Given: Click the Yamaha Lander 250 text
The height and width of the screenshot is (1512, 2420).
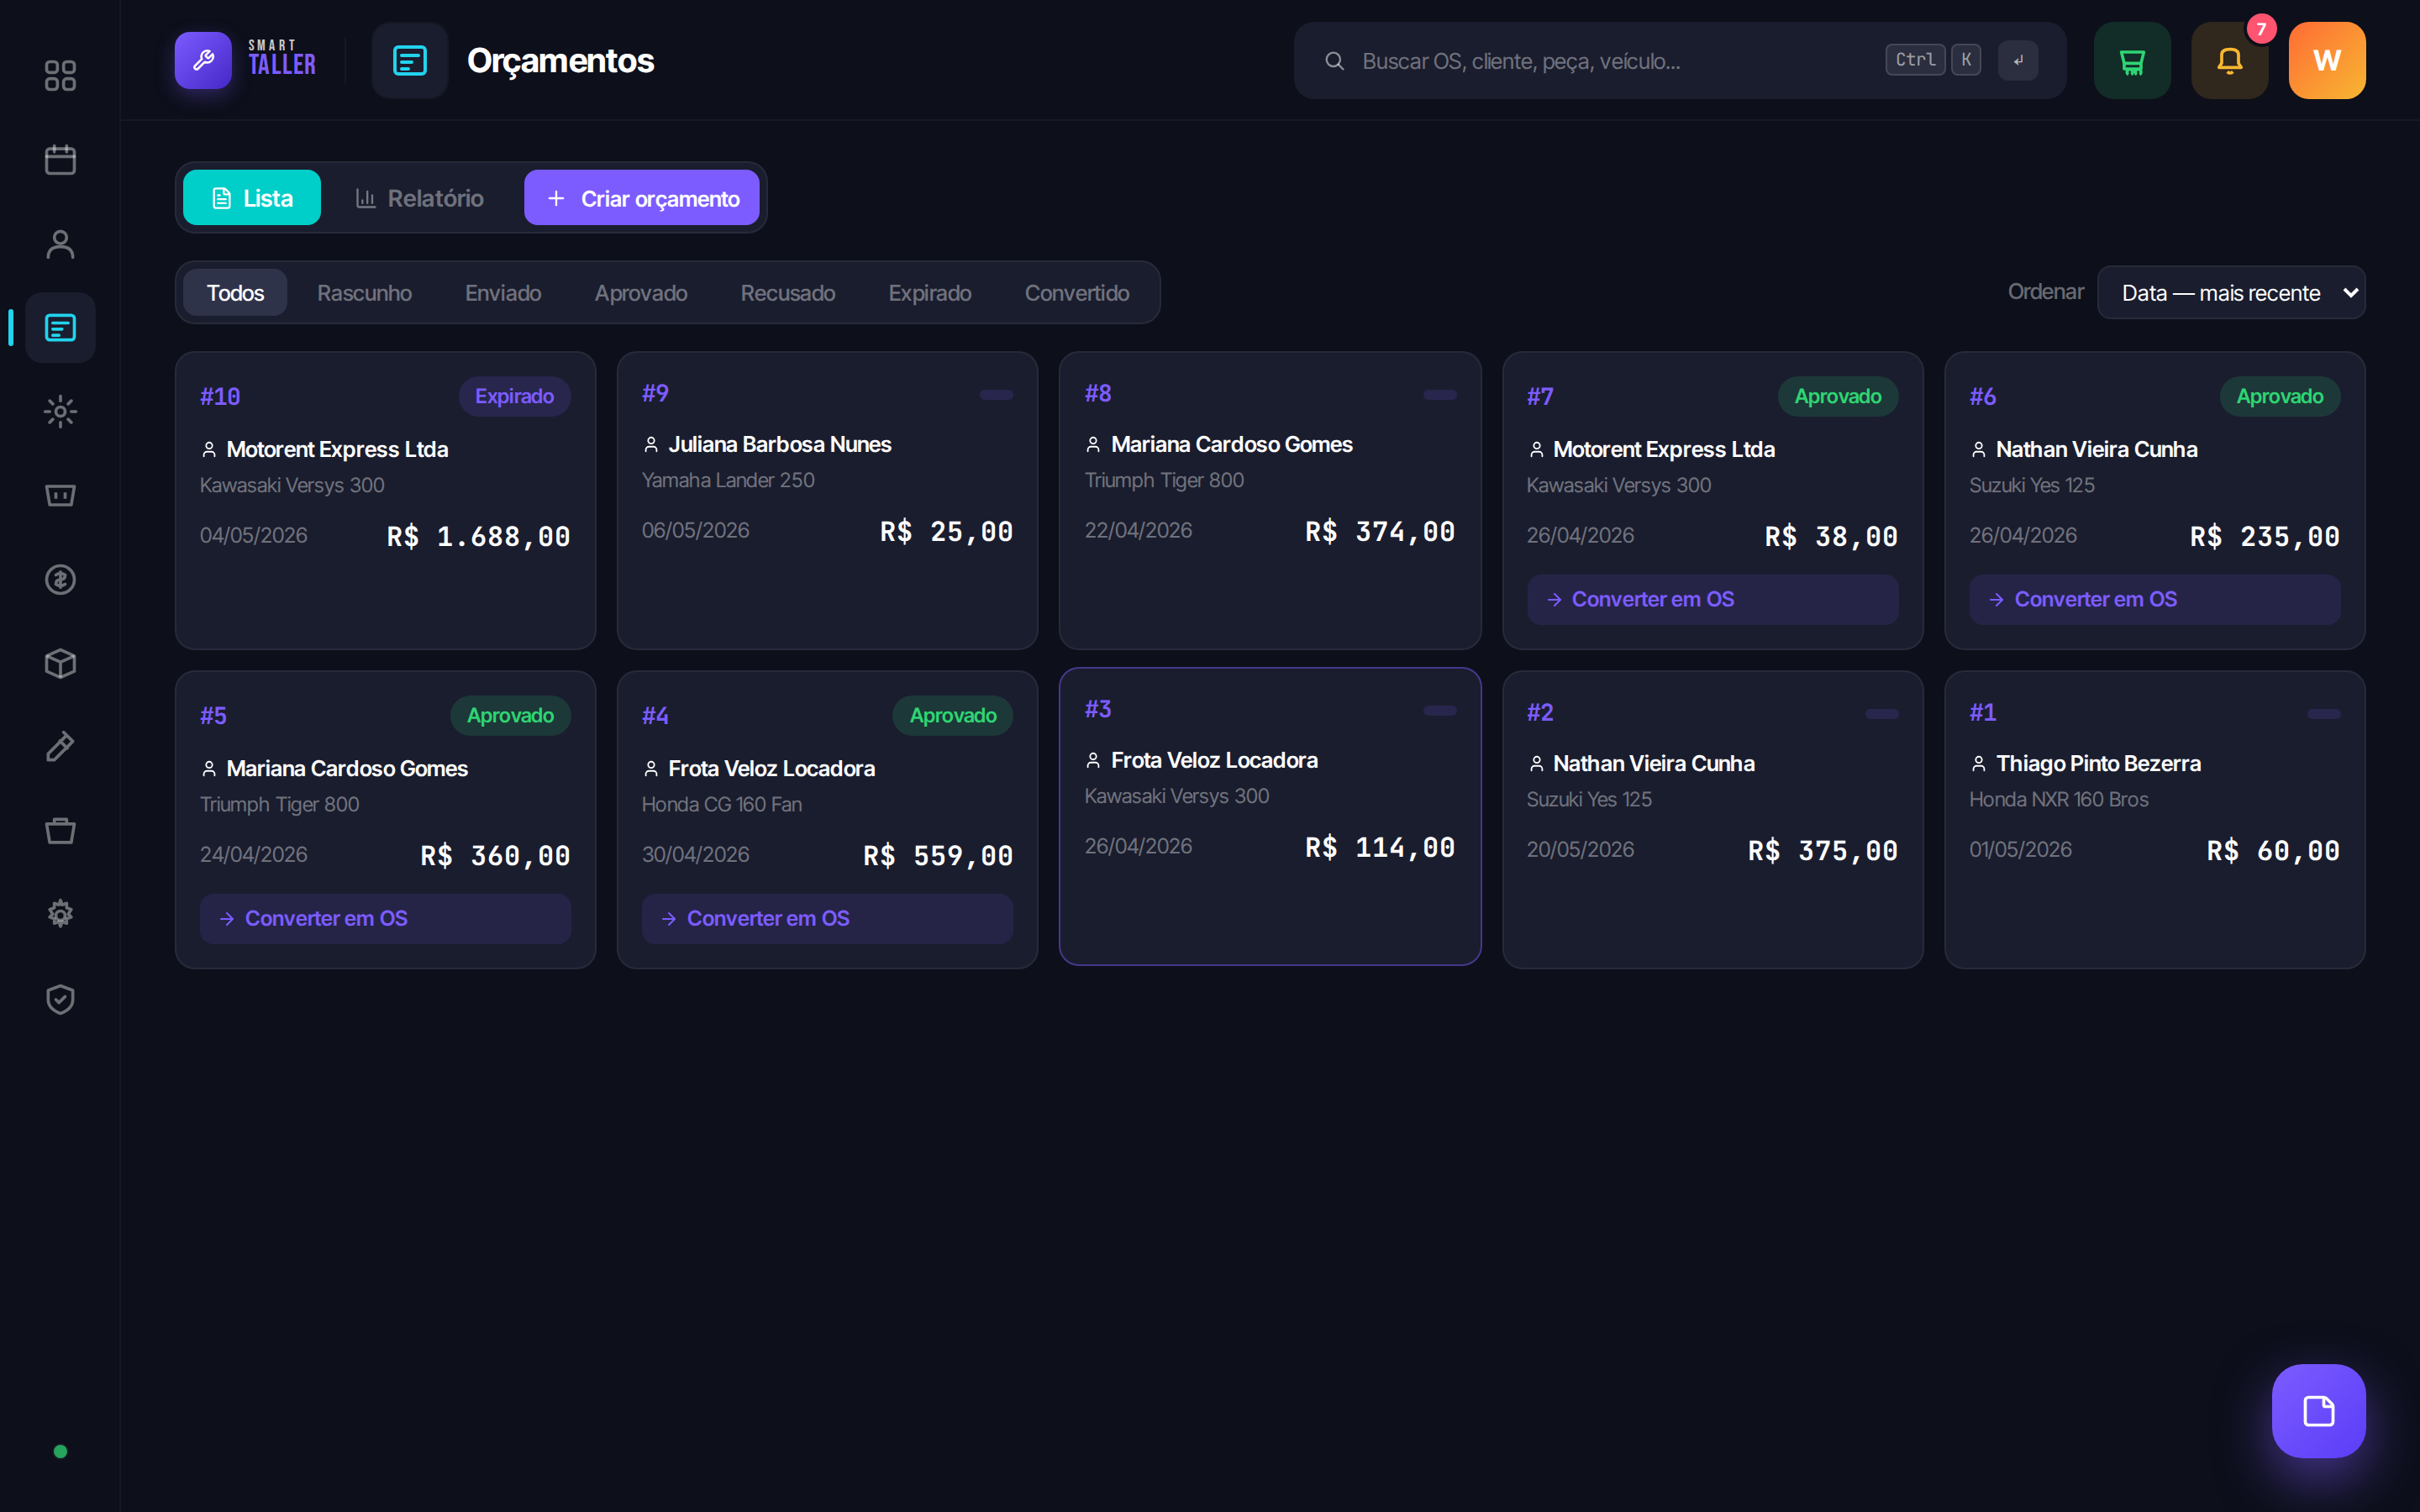Looking at the screenshot, I should click(x=728, y=480).
